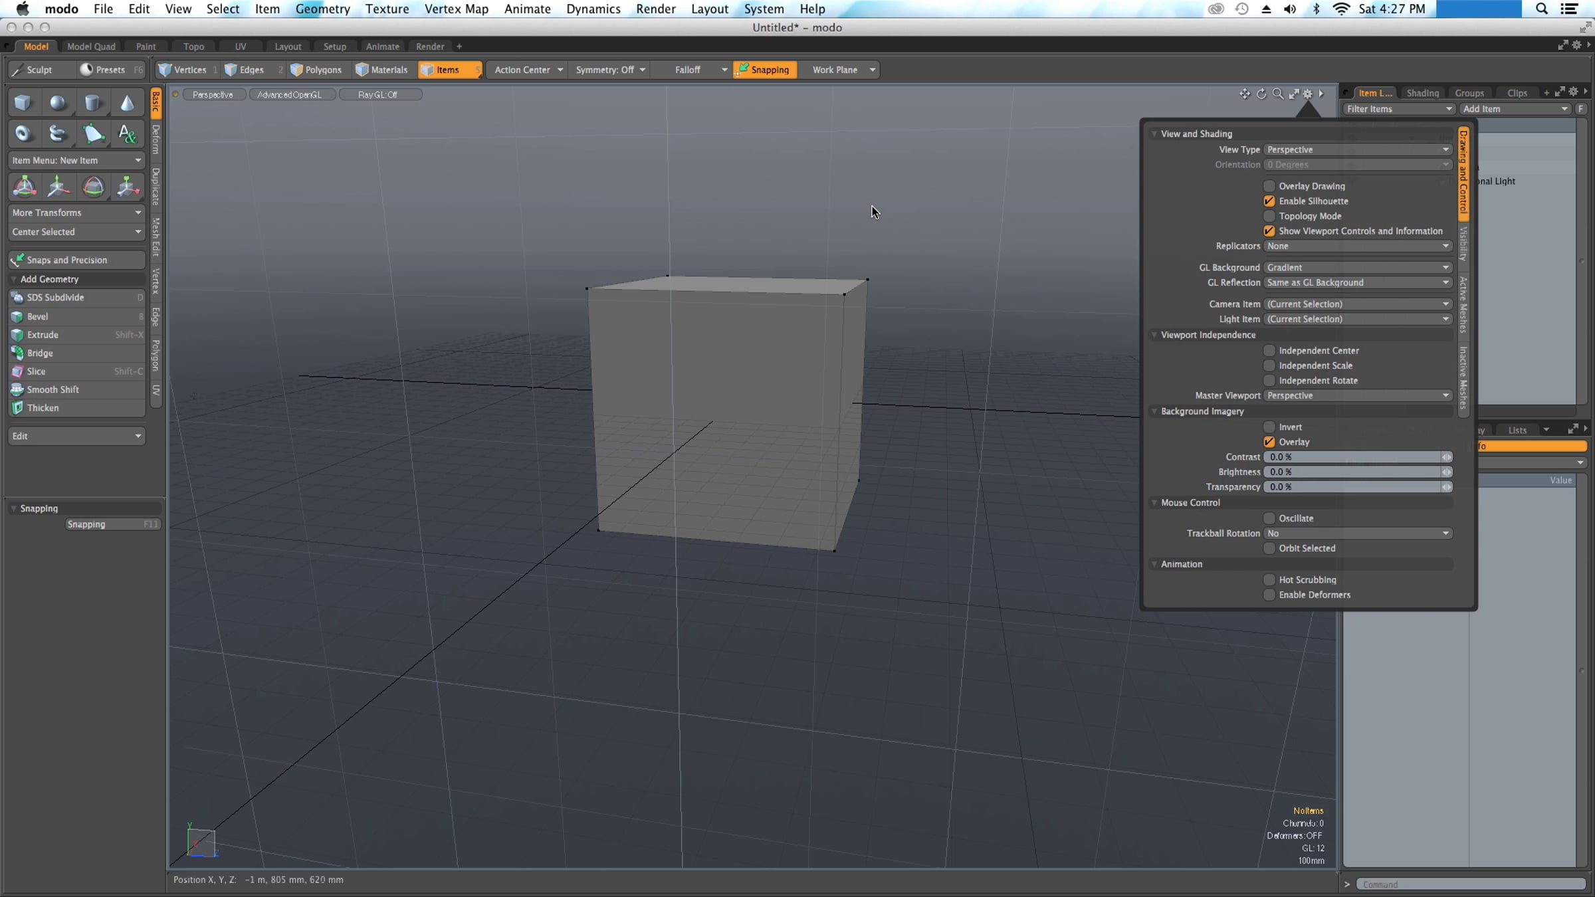Select the Cube primitive tool
The height and width of the screenshot is (897, 1595).
pos(23,102)
